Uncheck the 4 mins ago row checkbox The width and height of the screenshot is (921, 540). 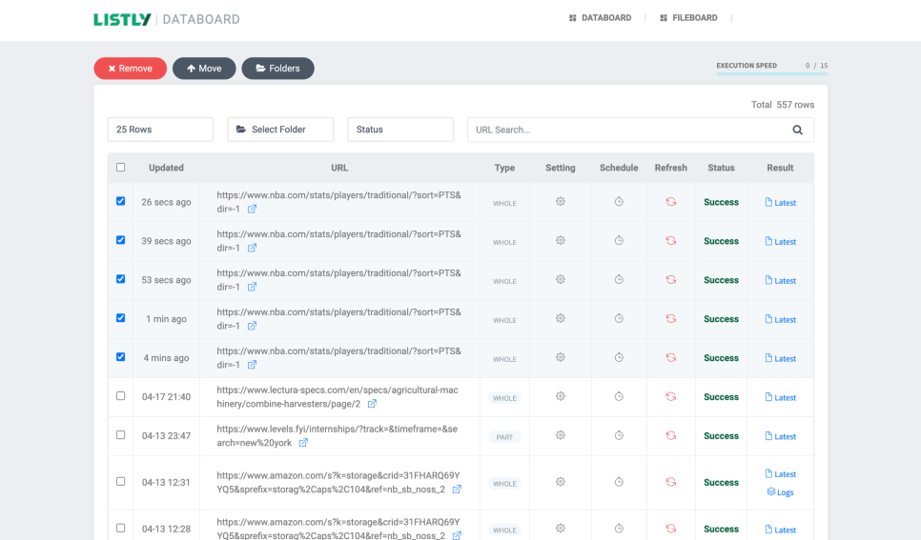[120, 357]
